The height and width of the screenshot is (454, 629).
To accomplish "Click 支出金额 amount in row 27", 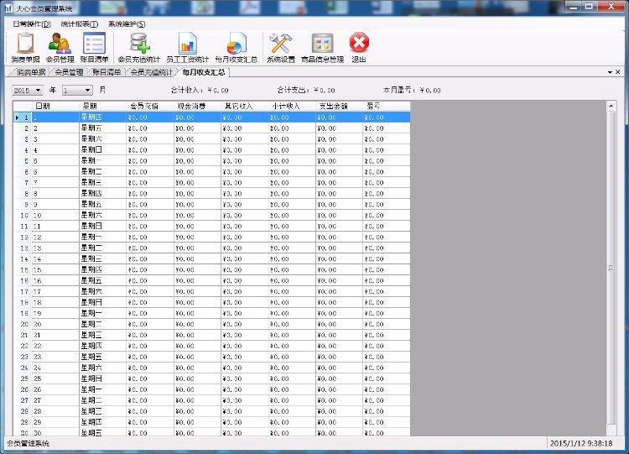I will coord(340,400).
